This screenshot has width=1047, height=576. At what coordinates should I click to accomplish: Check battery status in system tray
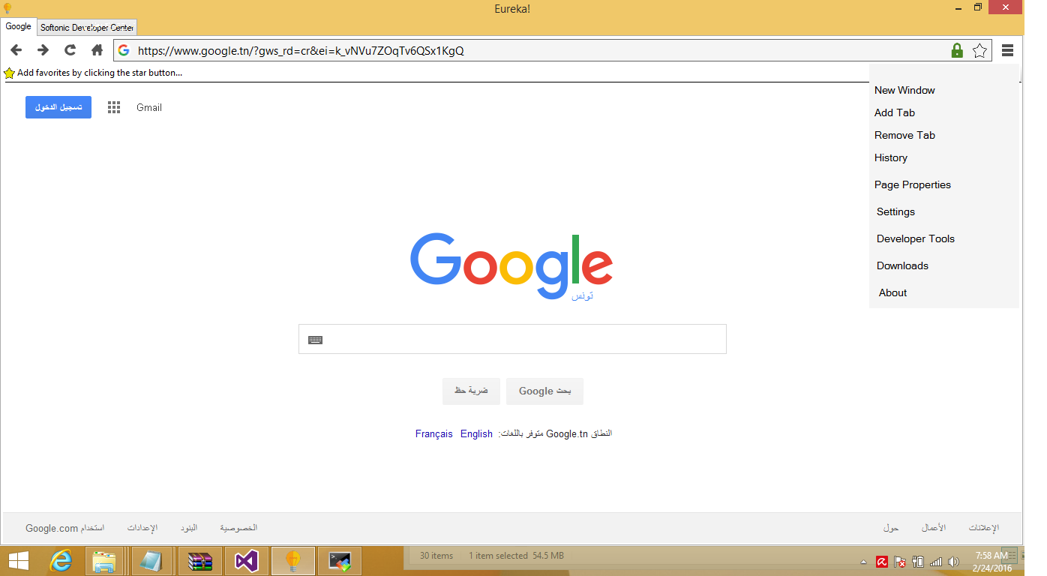918,561
